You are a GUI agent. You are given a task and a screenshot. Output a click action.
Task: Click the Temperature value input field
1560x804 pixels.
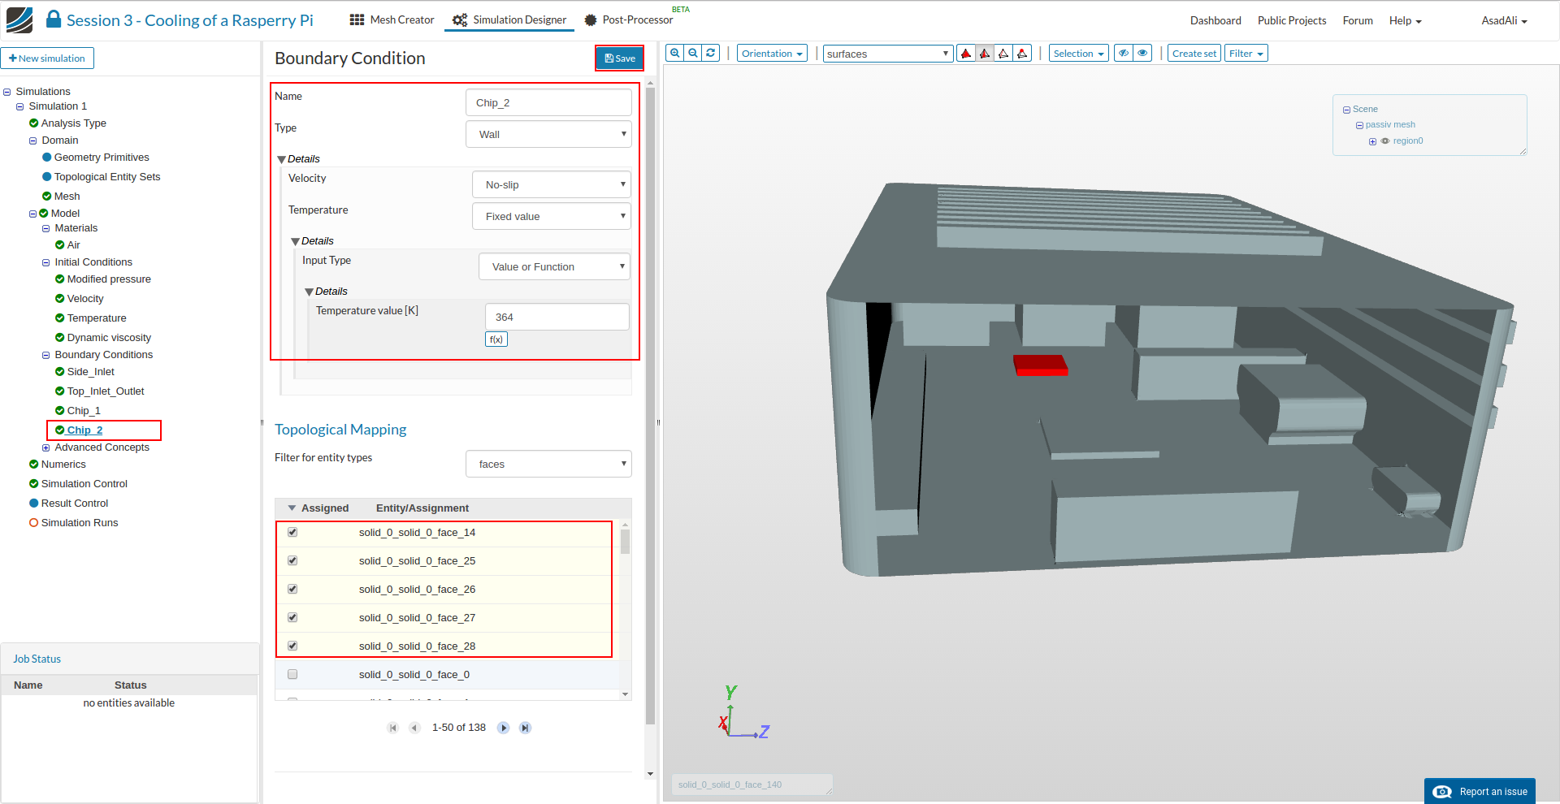[x=557, y=318]
